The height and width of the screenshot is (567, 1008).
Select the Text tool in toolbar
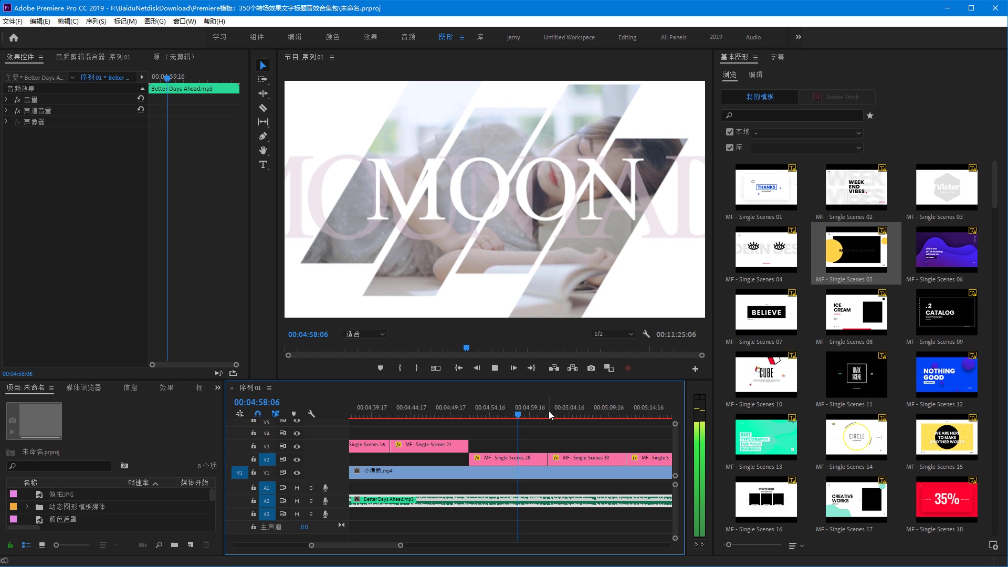(x=263, y=164)
